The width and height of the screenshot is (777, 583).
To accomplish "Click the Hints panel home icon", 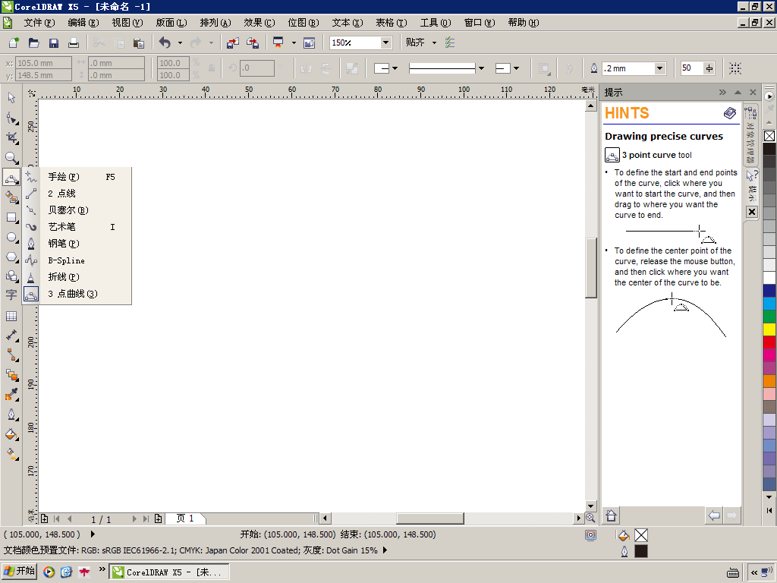I will (611, 515).
